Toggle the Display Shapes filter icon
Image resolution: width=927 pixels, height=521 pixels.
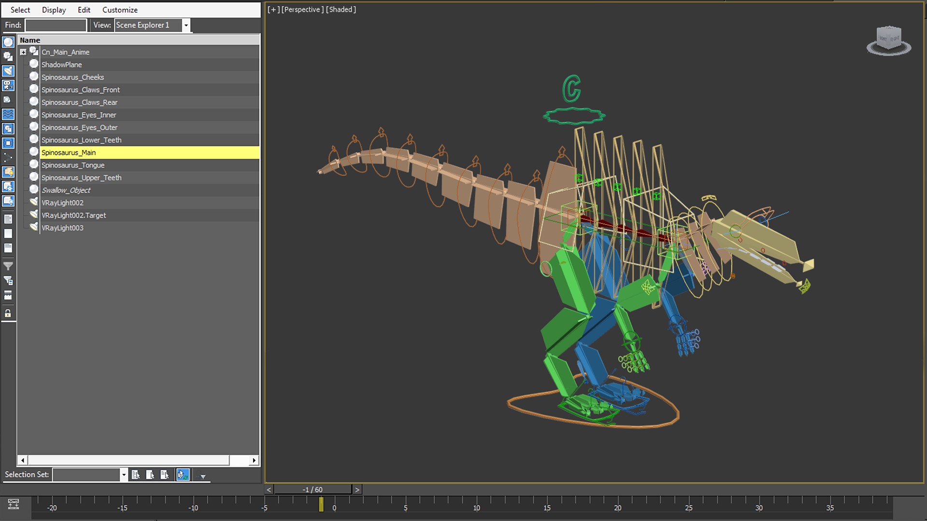click(x=8, y=56)
